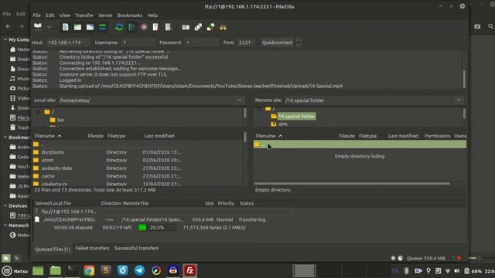Image resolution: width=495 pixels, height=278 pixels.
Task: Click the Username input field
Action: (138, 42)
